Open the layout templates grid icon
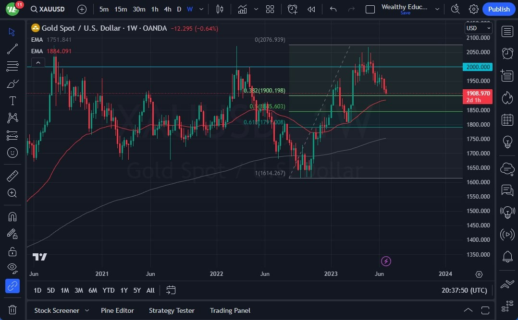The image size is (518, 320). pos(270,9)
